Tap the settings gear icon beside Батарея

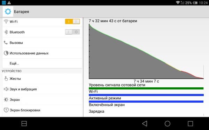tap(8, 11)
